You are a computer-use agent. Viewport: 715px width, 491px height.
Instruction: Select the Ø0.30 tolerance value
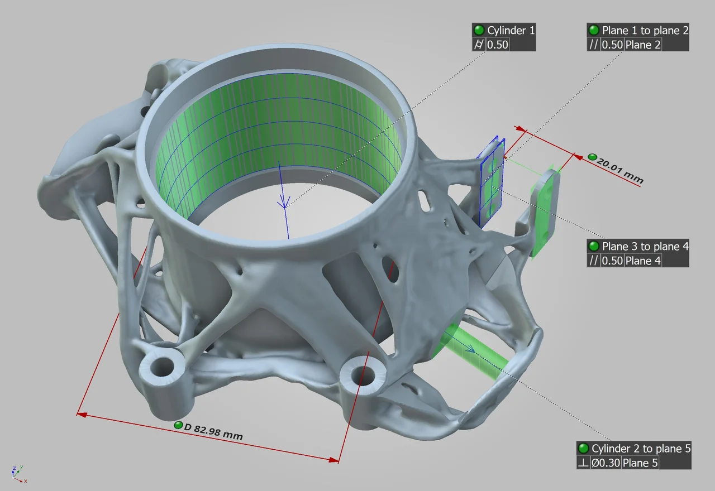[x=606, y=463]
